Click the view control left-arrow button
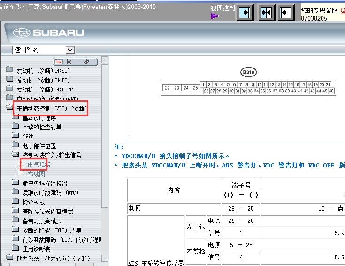Screen dimensions: 345x266 coord(285,13)
